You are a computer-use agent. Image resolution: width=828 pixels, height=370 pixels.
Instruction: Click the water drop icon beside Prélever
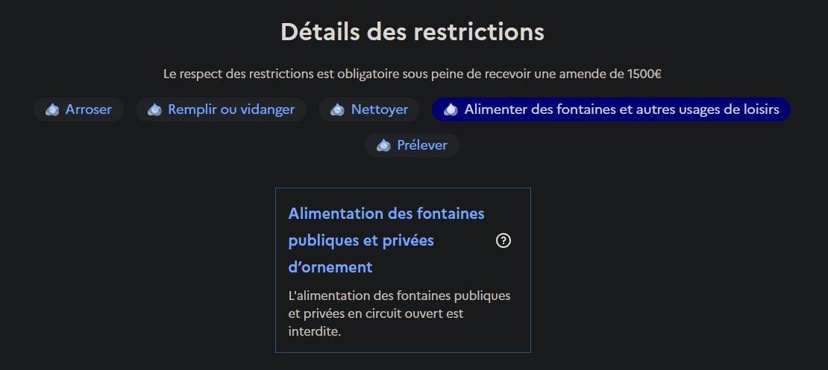[x=383, y=145]
